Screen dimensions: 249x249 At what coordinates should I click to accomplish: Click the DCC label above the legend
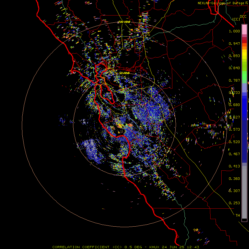coord(243,17)
